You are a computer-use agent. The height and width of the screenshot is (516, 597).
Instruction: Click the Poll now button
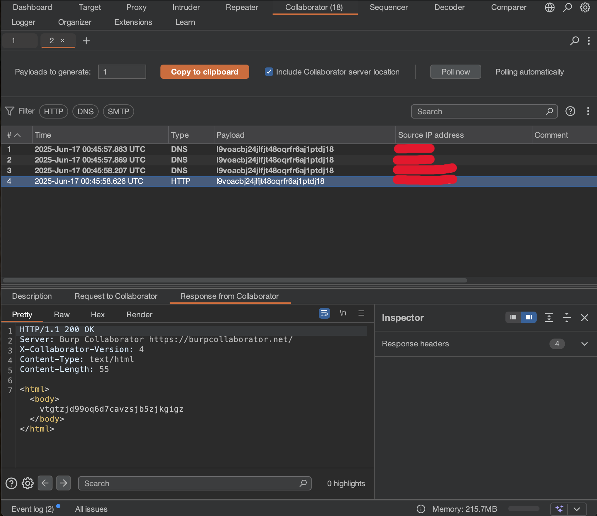tap(455, 72)
